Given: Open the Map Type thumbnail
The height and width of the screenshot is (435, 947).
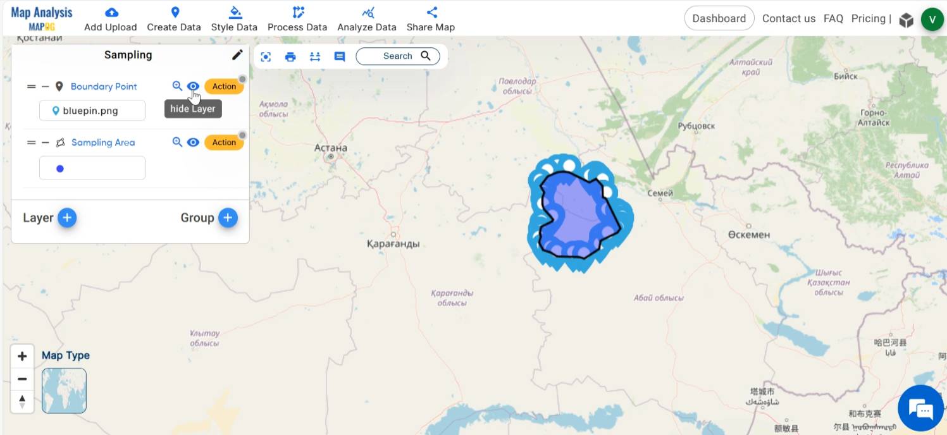Looking at the screenshot, I should pos(64,391).
